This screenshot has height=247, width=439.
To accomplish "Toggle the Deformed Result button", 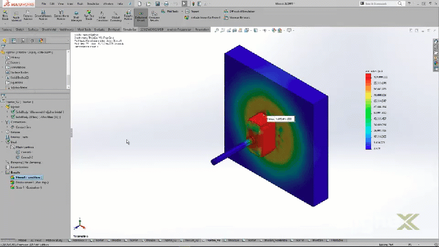I will [141, 16].
